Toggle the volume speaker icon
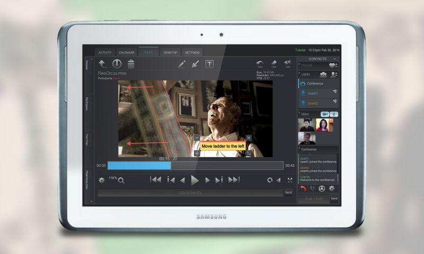The image size is (424, 254). (x=279, y=180)
